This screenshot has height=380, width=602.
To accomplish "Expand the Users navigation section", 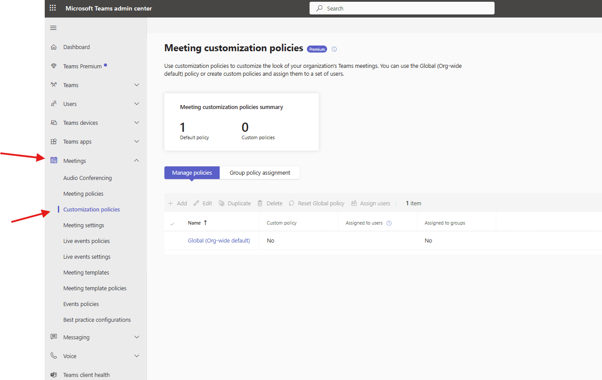I will 137,103.
